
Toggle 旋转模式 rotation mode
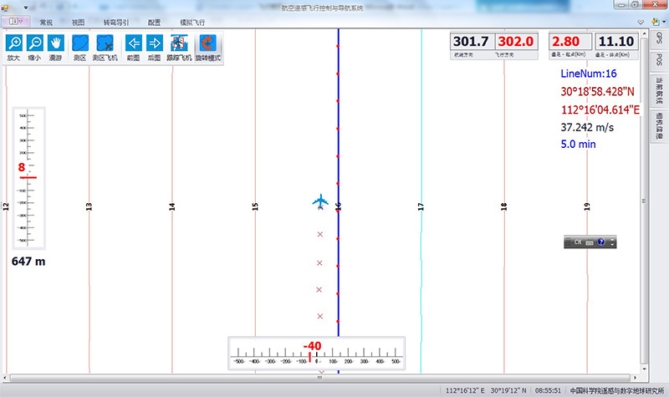207,48
